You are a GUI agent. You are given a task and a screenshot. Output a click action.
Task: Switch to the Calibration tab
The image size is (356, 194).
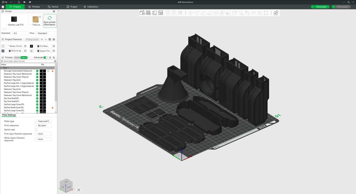click(x=91, y=7)
